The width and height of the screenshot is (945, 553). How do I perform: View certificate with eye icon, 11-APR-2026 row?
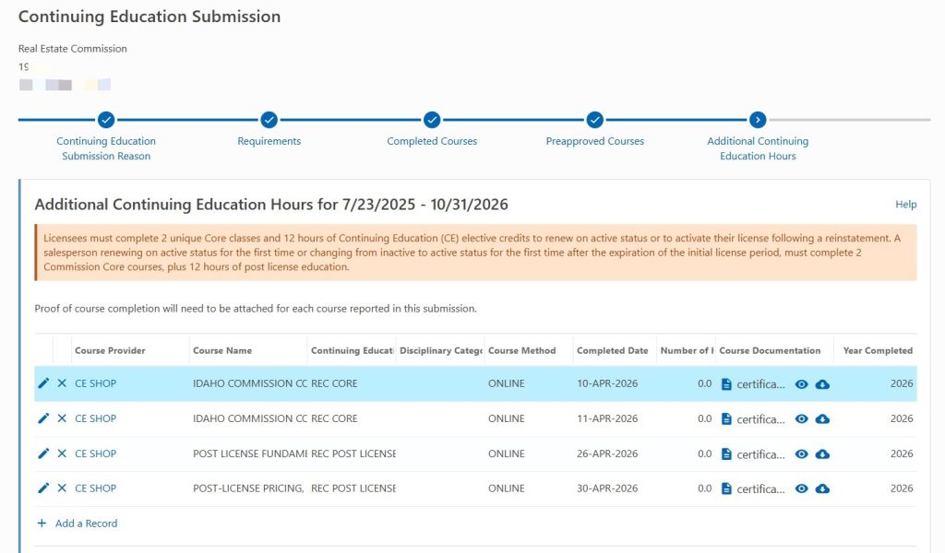[801, 418]
